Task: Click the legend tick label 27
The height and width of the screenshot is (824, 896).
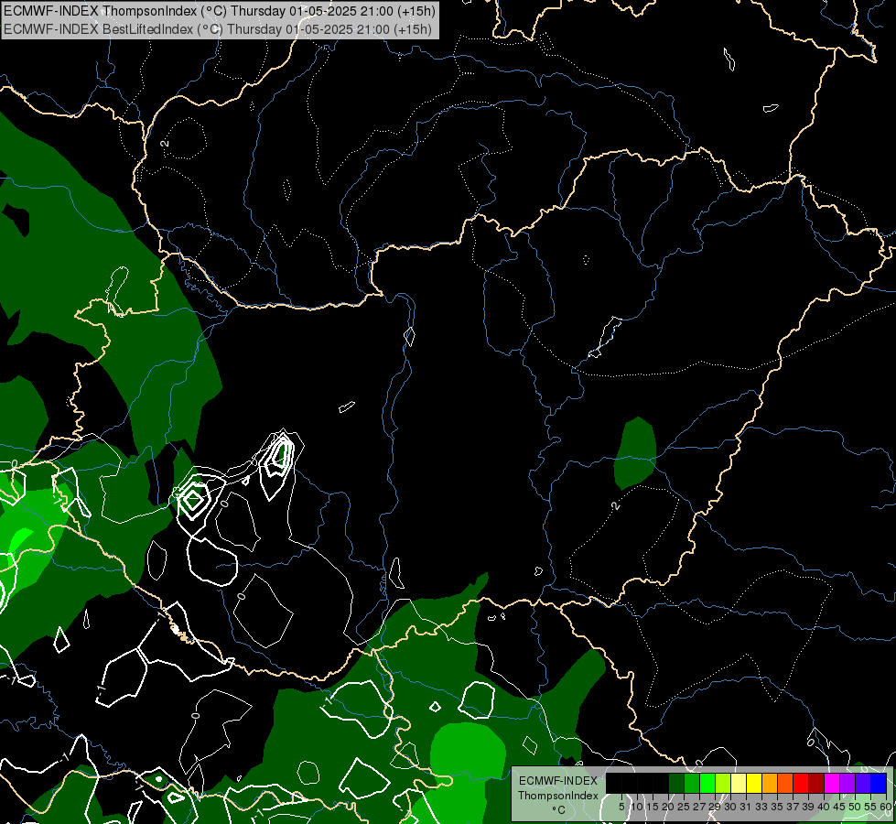Action: pyautogui.click(x=699, y=807)
